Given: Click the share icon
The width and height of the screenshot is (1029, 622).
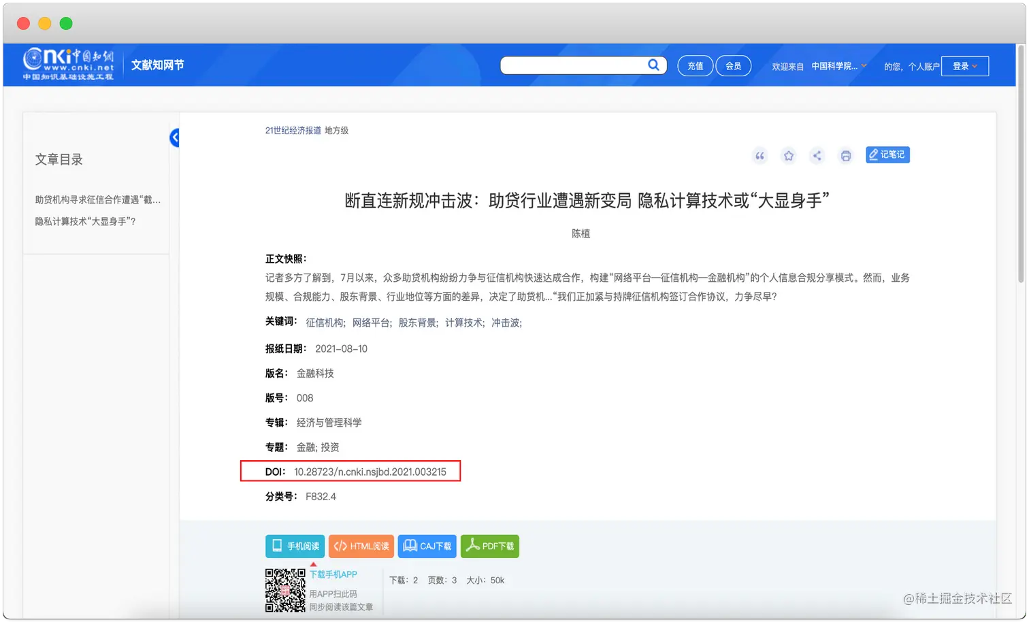Looking at the screenshot, I should (x=817, y=155).
